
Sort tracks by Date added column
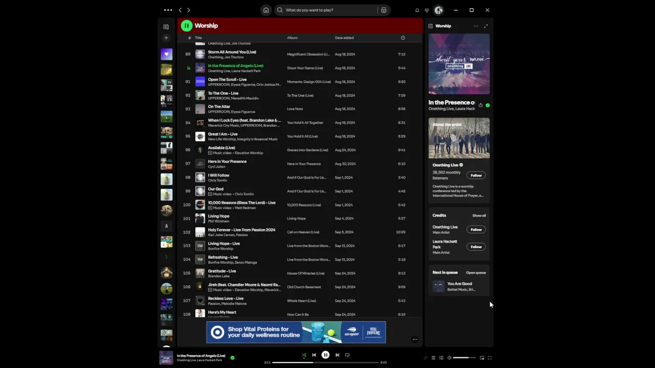[x=344, y=38]
